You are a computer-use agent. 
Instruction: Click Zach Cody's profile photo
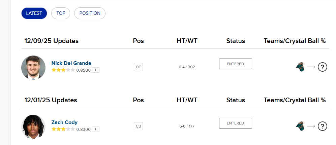[33, 126]
